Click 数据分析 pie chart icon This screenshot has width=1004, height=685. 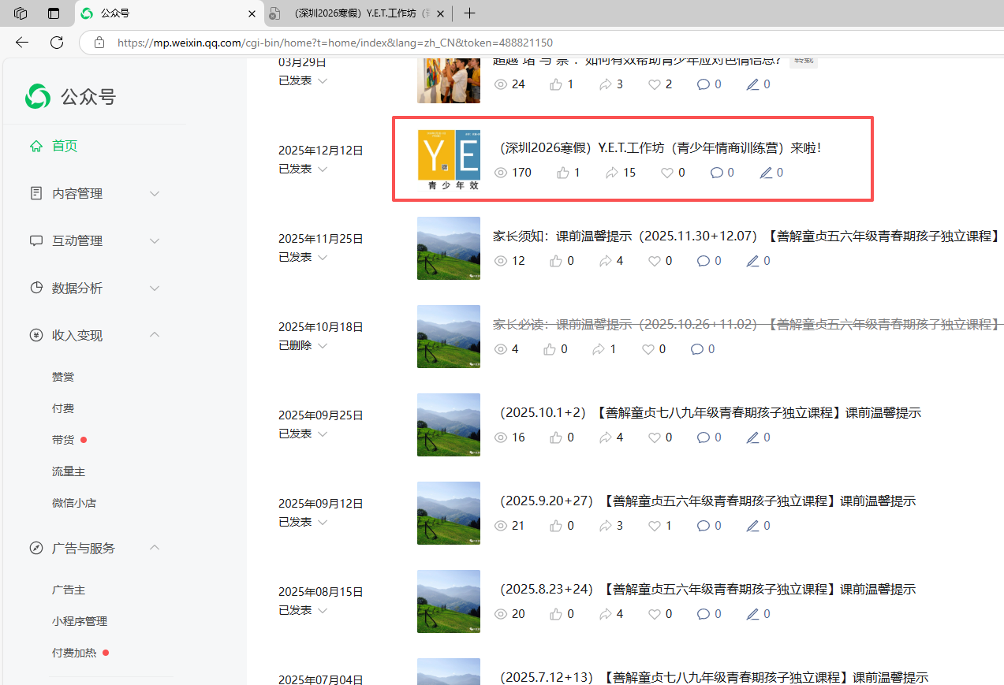tap(35, 288)
